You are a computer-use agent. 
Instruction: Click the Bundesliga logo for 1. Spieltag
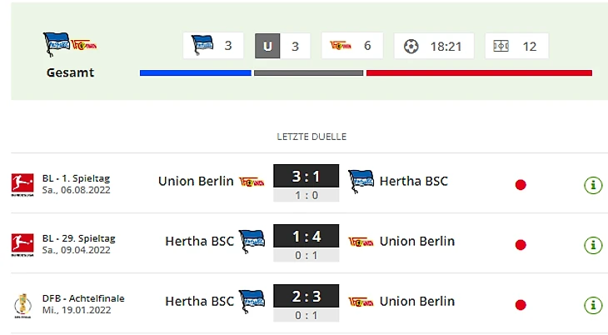click(22, 184)
